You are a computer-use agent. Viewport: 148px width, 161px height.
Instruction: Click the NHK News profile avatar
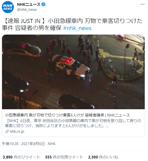tap(8, 7)
